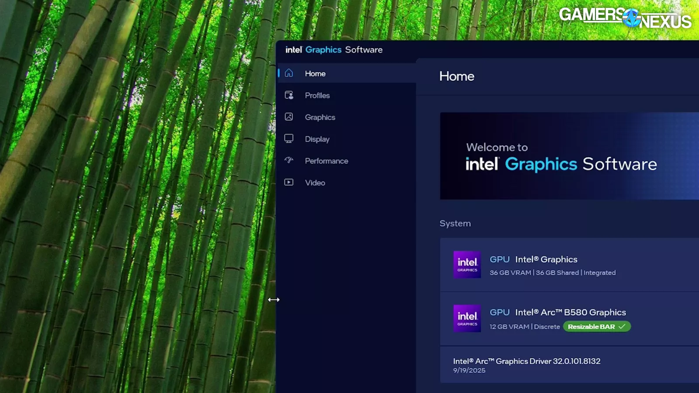Viewport: 699px width, 393px height.
Task: Click the Intel Graphics logo for the Arc B580
Action: coord(467,318)
